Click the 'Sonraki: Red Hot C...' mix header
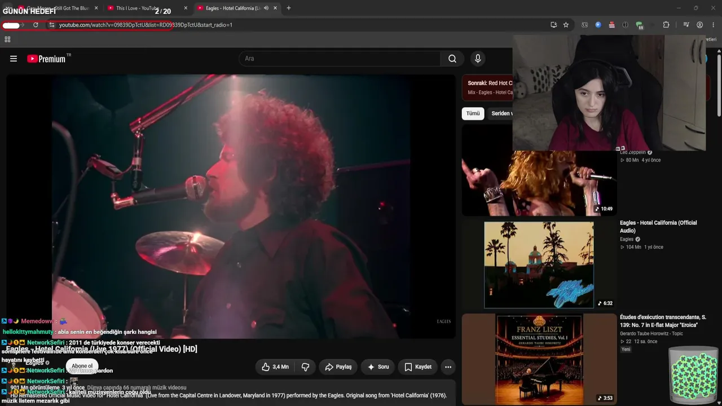 pyautogui.click(x=490, y=83)
